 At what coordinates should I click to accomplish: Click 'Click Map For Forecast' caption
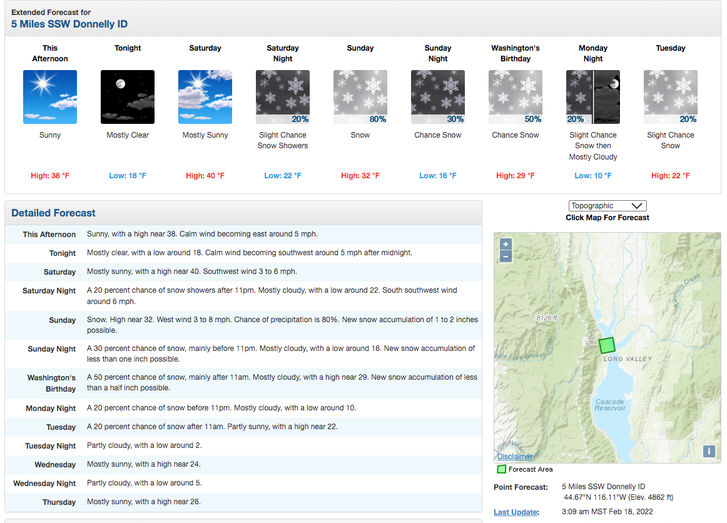[608, 218]
